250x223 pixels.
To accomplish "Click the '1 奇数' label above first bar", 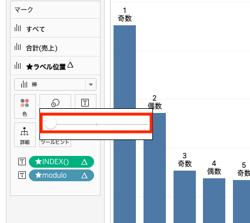I will (x=125, y=15).
